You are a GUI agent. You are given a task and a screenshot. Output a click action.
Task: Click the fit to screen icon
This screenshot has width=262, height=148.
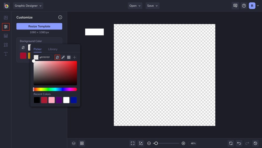(133, 143)
